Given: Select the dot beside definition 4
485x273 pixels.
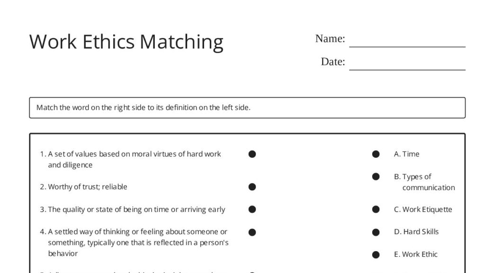Looking at the screenshot, I should pos(252,232).
